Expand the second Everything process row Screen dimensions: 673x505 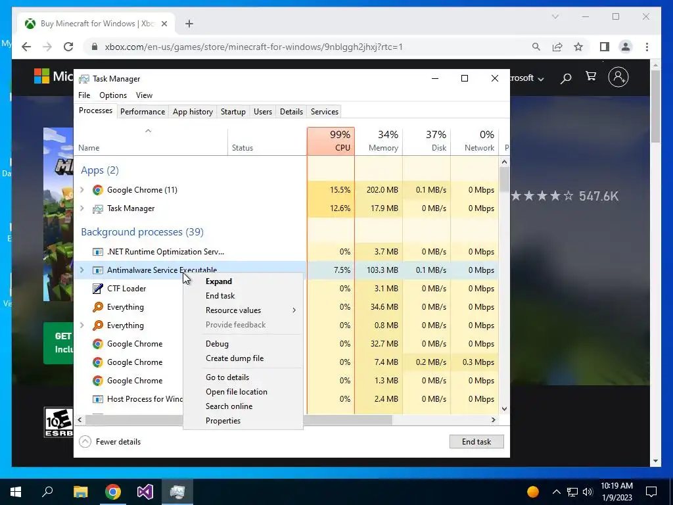82,325
